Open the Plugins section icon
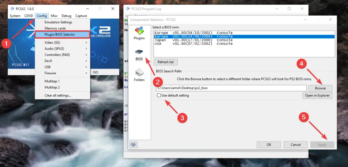This screenshot has width=348, height=167. (x=139, y=31)
